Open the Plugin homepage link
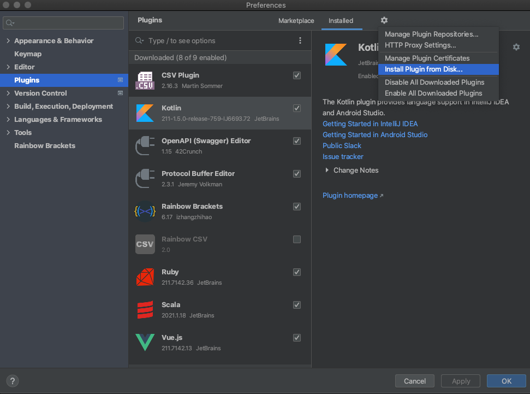530x394 pixels. click(350, 195)
